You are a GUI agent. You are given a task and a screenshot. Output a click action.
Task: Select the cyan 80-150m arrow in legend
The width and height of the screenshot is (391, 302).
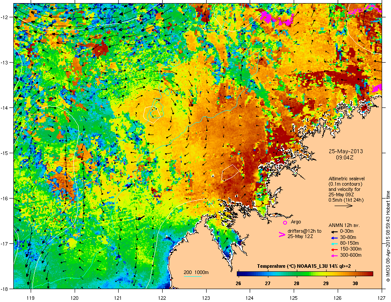334,243
